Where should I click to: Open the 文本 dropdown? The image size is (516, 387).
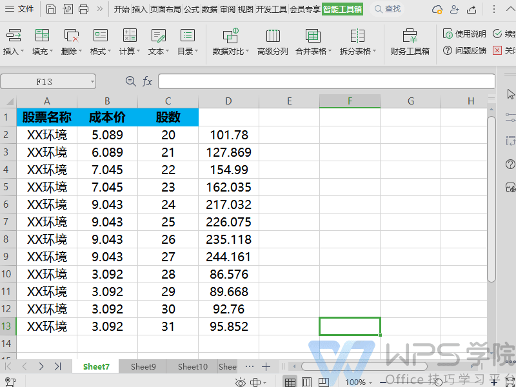tap(159, 42)
